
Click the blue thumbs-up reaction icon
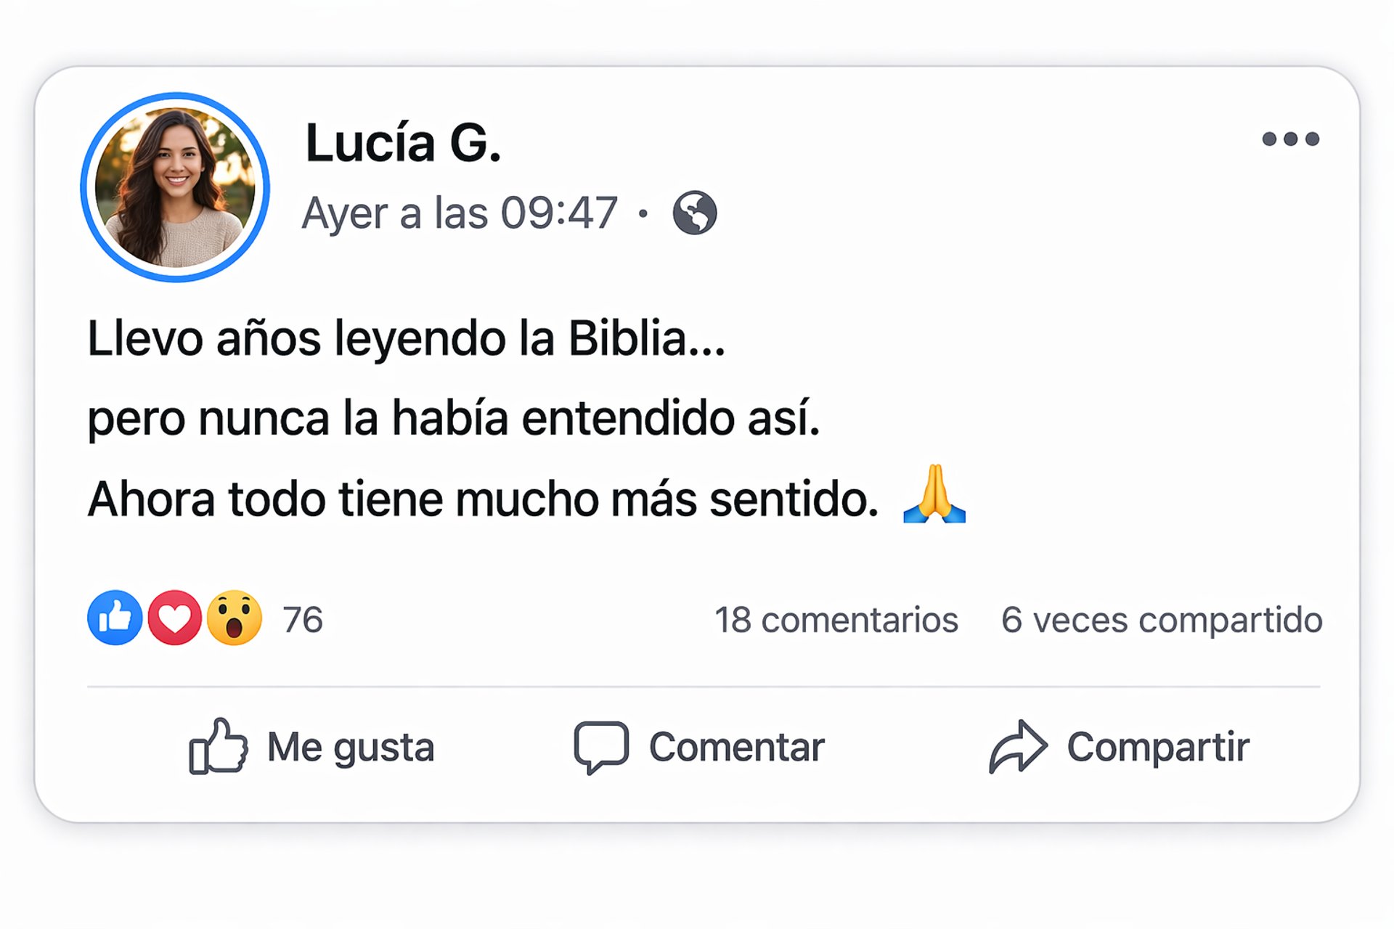click(115, 618)
